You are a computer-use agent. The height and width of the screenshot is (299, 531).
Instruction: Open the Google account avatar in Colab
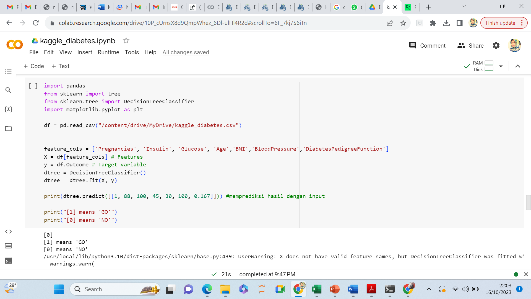pyautogui.click(x=514, y=45)
